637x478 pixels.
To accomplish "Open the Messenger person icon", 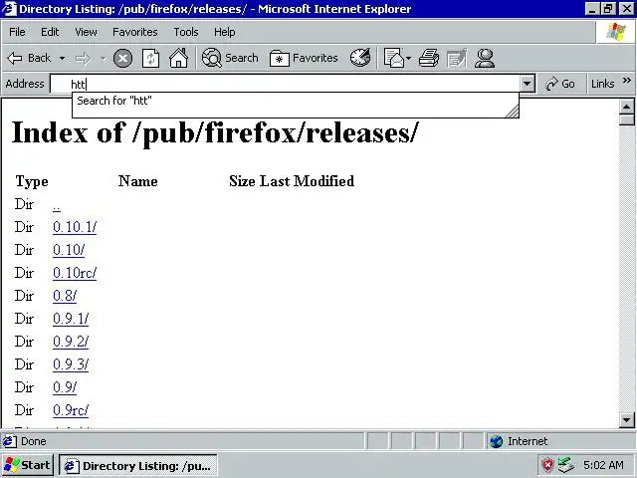I will click(x=485, y=58).
